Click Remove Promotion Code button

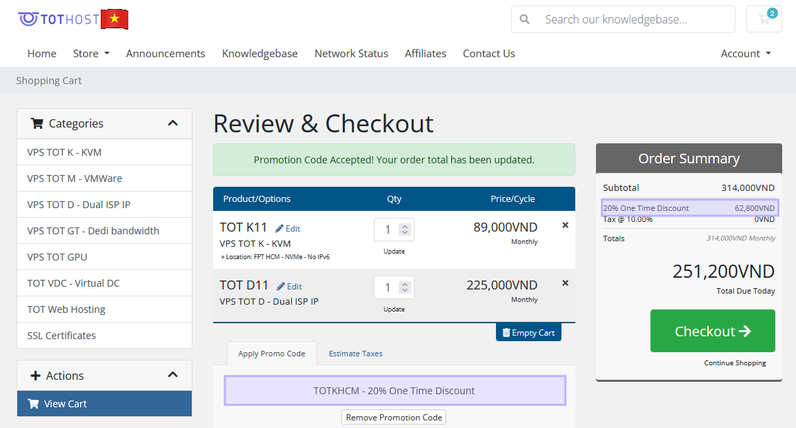coord(394,417)
